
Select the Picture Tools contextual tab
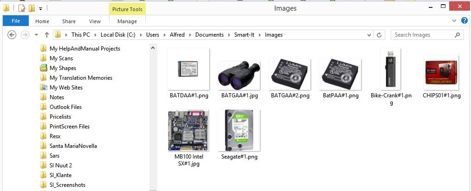point(127,9)
